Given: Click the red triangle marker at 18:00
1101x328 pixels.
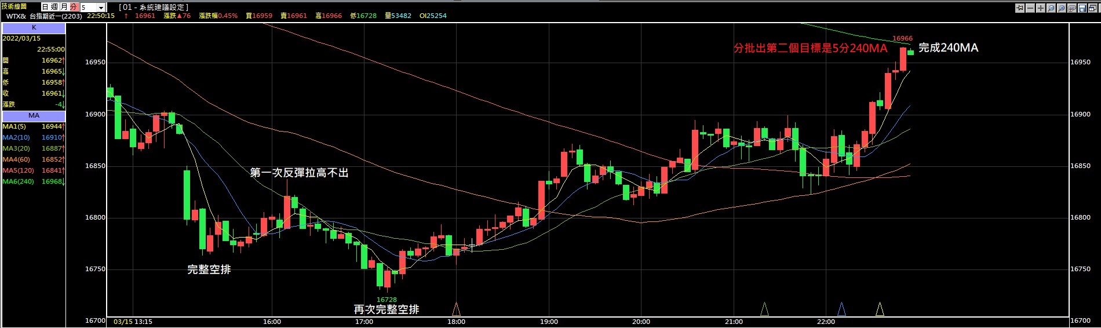Looking at the screenshot, I should [x=456, y=309].
